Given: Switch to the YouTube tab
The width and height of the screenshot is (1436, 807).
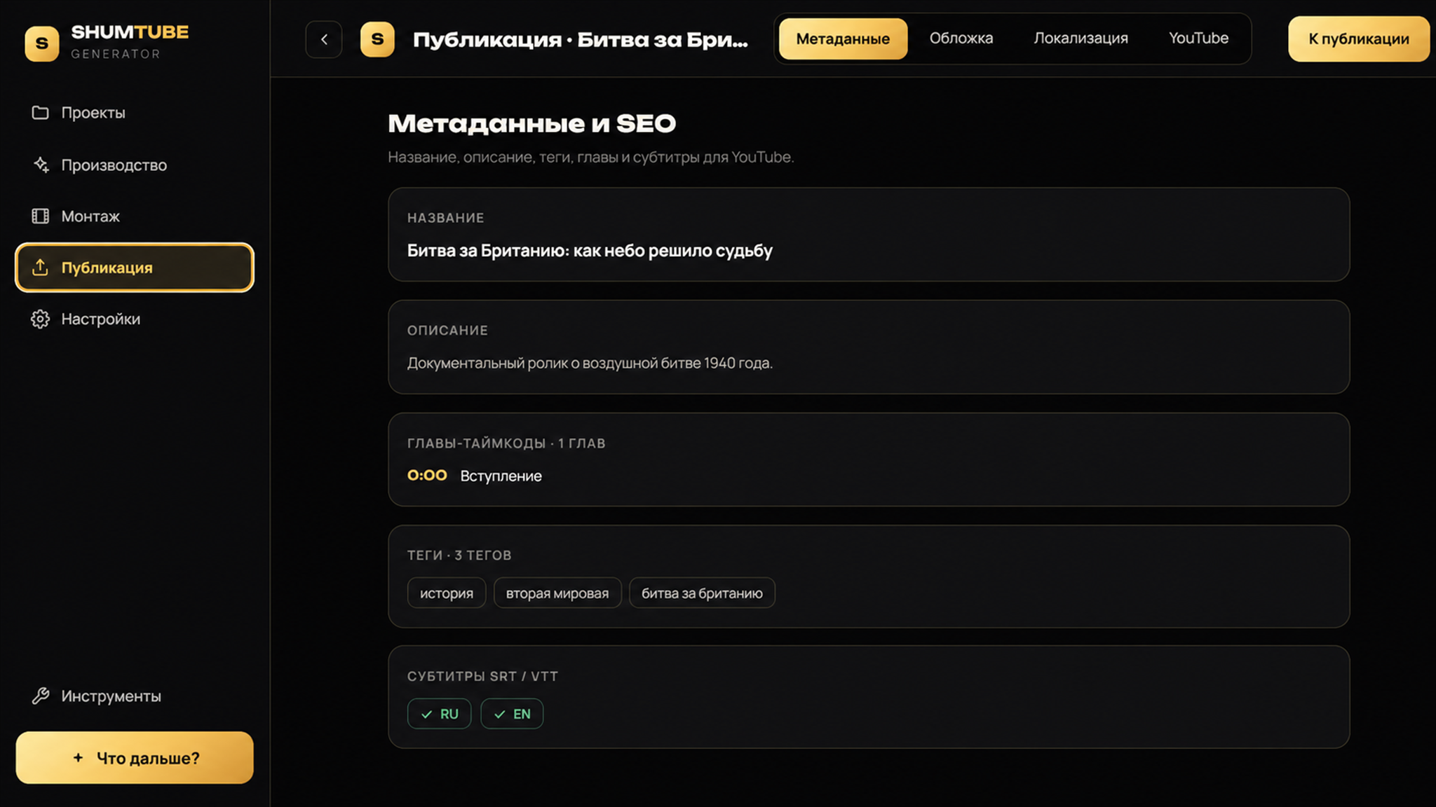Looking at the screenshot, I should tap(1198, 39).
